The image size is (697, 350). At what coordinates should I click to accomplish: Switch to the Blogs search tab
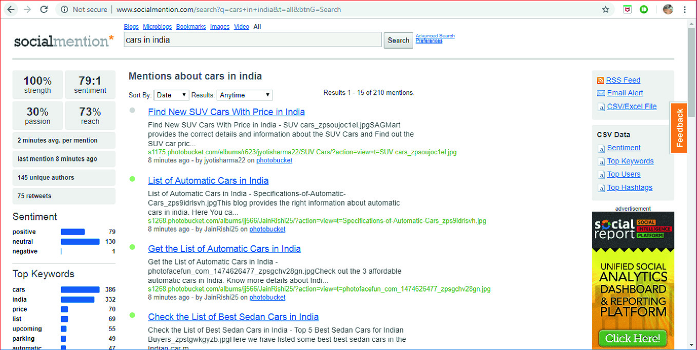coord(131,27)
